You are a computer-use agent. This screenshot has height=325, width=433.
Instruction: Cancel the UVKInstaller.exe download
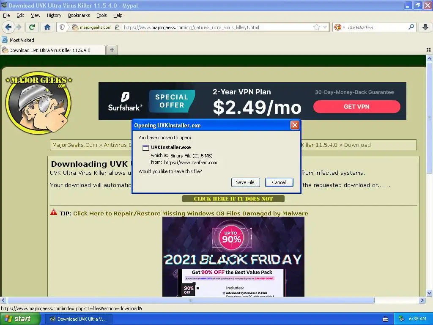point(279,182)
